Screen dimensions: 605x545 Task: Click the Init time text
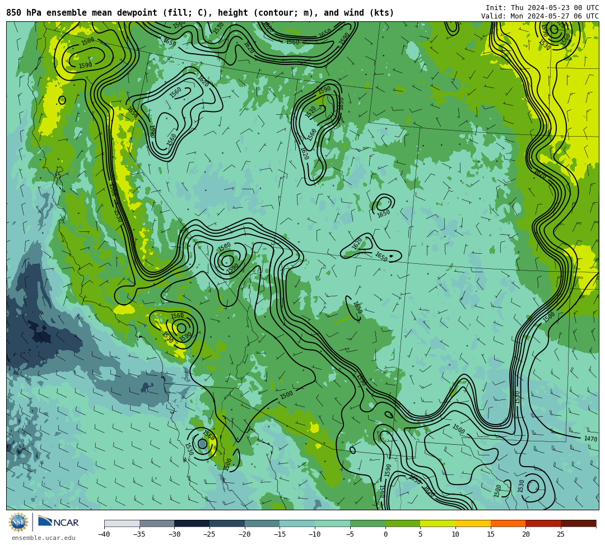[x=542, y=8]
